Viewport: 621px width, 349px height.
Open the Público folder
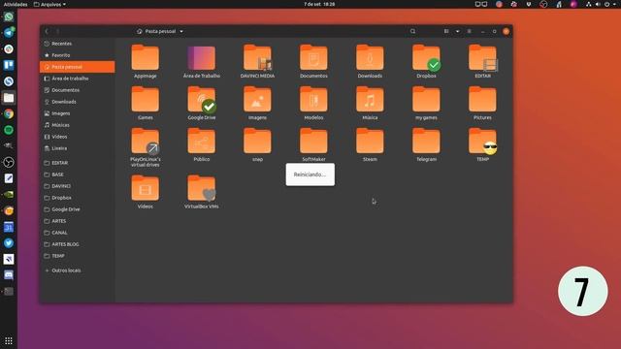coord(201,144)
